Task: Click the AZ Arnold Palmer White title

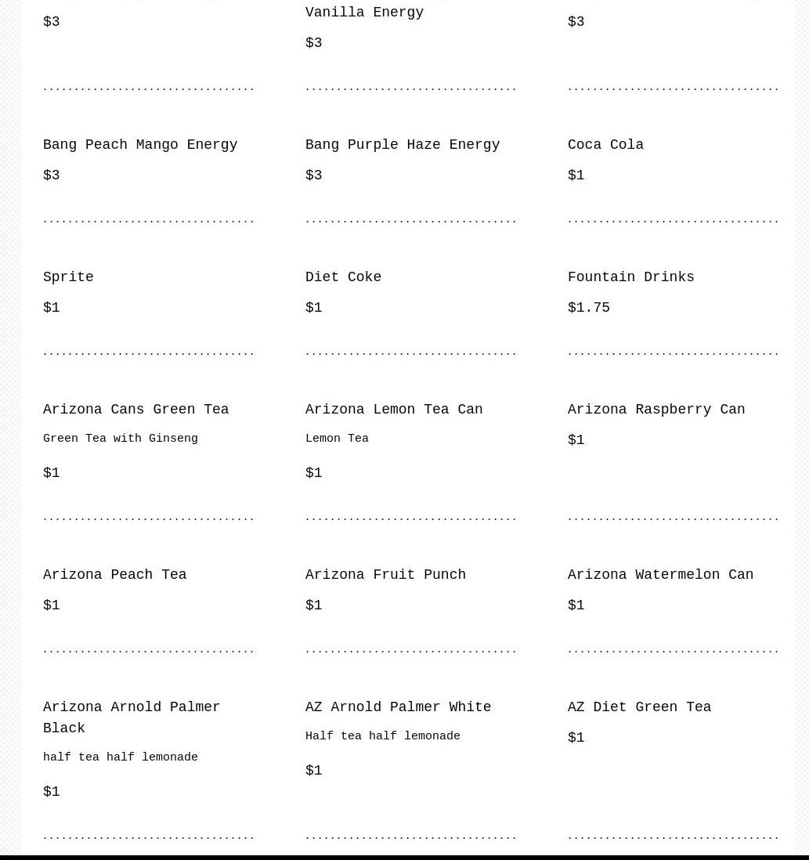Action: pos(398,707)
